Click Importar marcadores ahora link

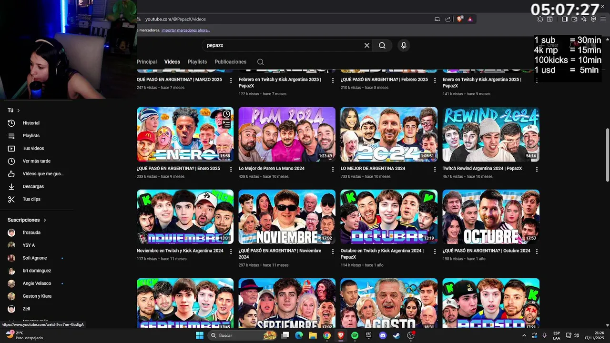pos(186,30)
